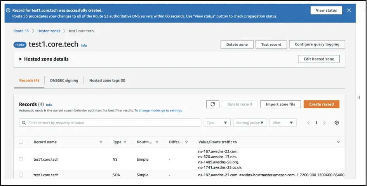Sort by Type column arrow
367x186 pixels.
(125, 142)
